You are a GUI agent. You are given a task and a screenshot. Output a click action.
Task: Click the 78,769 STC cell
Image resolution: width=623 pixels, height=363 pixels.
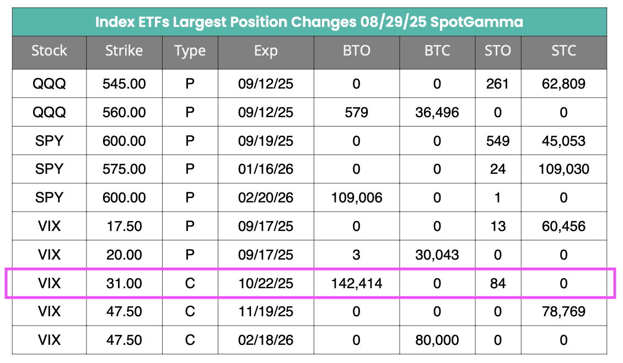563,312
